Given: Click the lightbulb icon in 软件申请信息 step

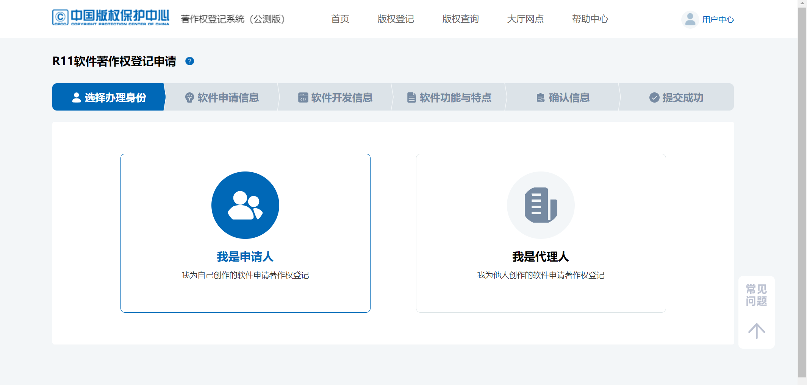Looking at the screenshot, I should [x=189, y=98].
